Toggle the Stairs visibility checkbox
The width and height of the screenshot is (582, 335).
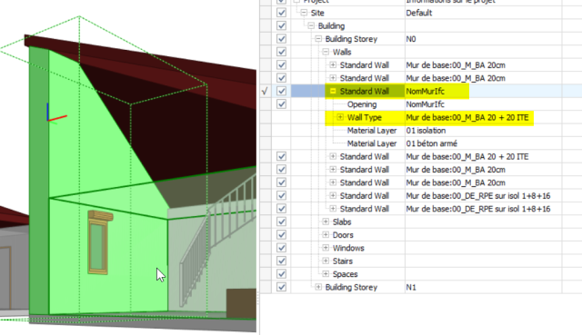(281, 261)
